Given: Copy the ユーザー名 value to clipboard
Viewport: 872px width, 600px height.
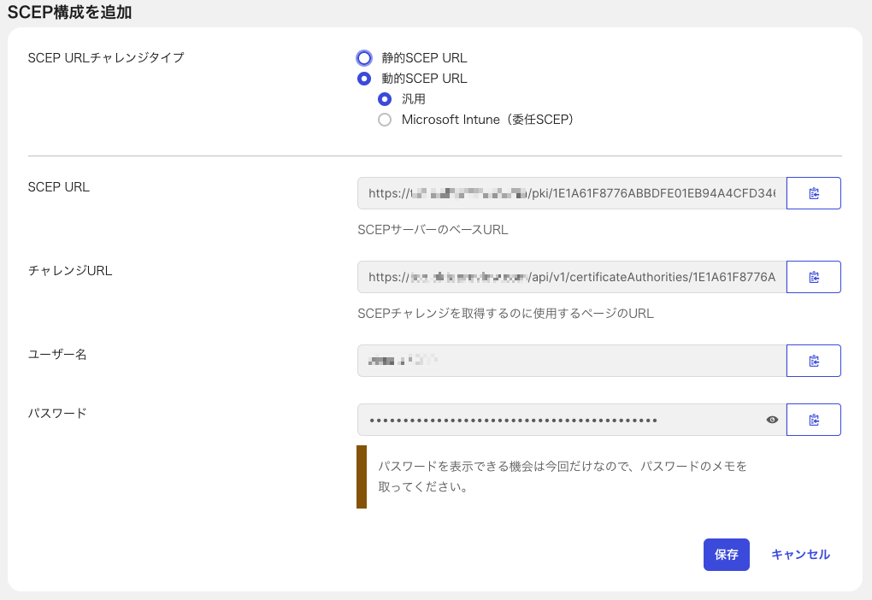Looking at the screenshot, I should tap(813, 361).
